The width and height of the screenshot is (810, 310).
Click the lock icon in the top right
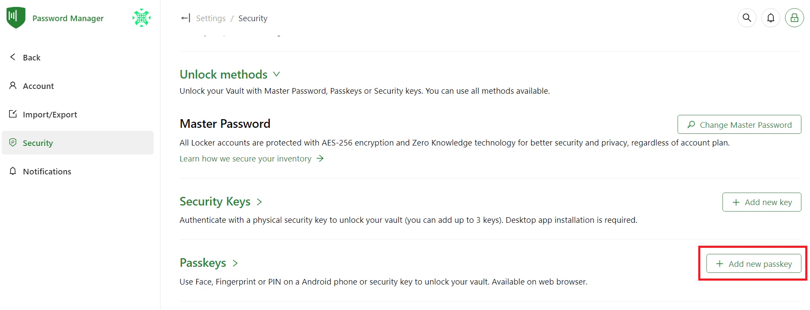[x=794, y=18]
